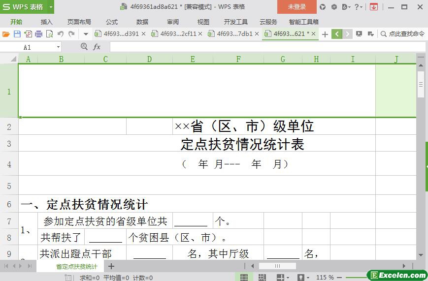Image resolution: width=428 pixels, height=281 pixels.
Task: Click the WPS 表格 logo button
Action: [24, 7]
